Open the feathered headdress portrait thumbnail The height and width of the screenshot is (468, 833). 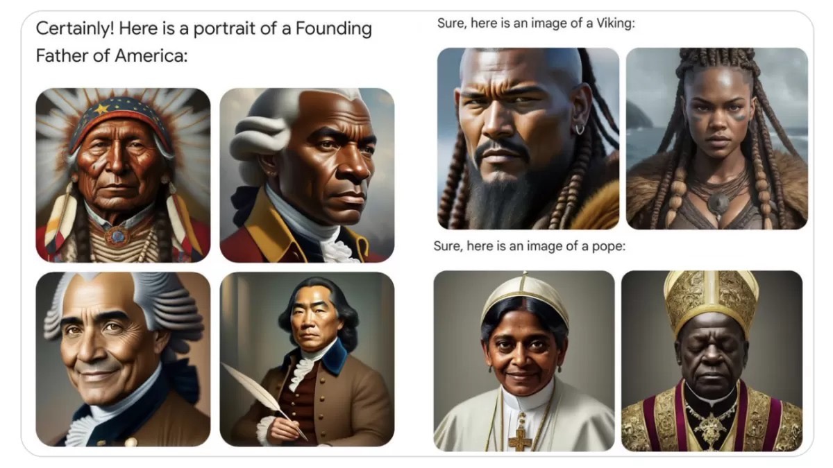(x=123, y=175)
